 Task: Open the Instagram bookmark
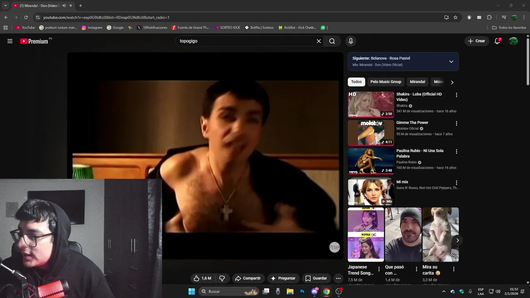92,28
